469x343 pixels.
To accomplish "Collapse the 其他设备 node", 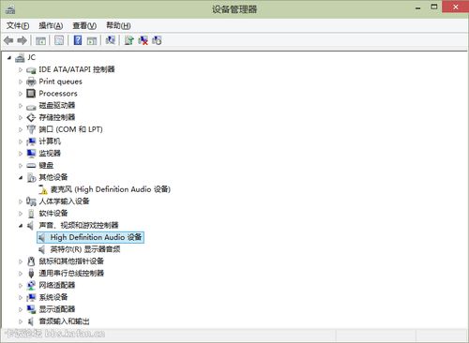I will click(x=21, y=177).
